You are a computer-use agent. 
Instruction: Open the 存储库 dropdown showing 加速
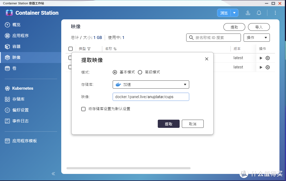(151, 85)
